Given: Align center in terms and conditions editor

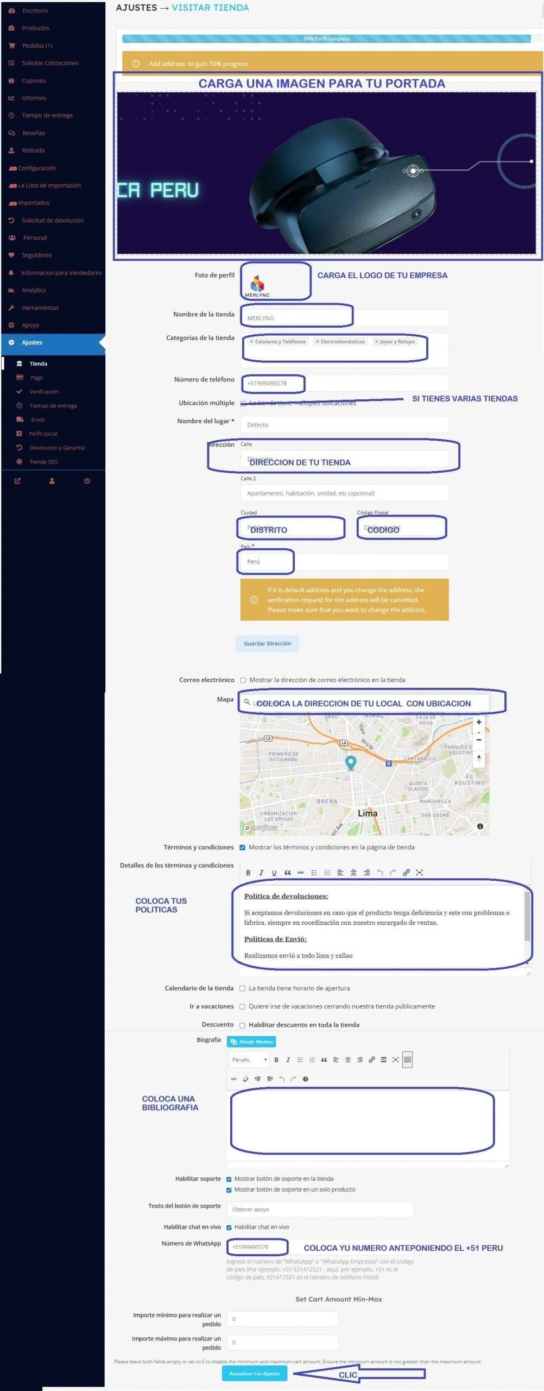Looking at the screenshot, I should tap(353, 873).
